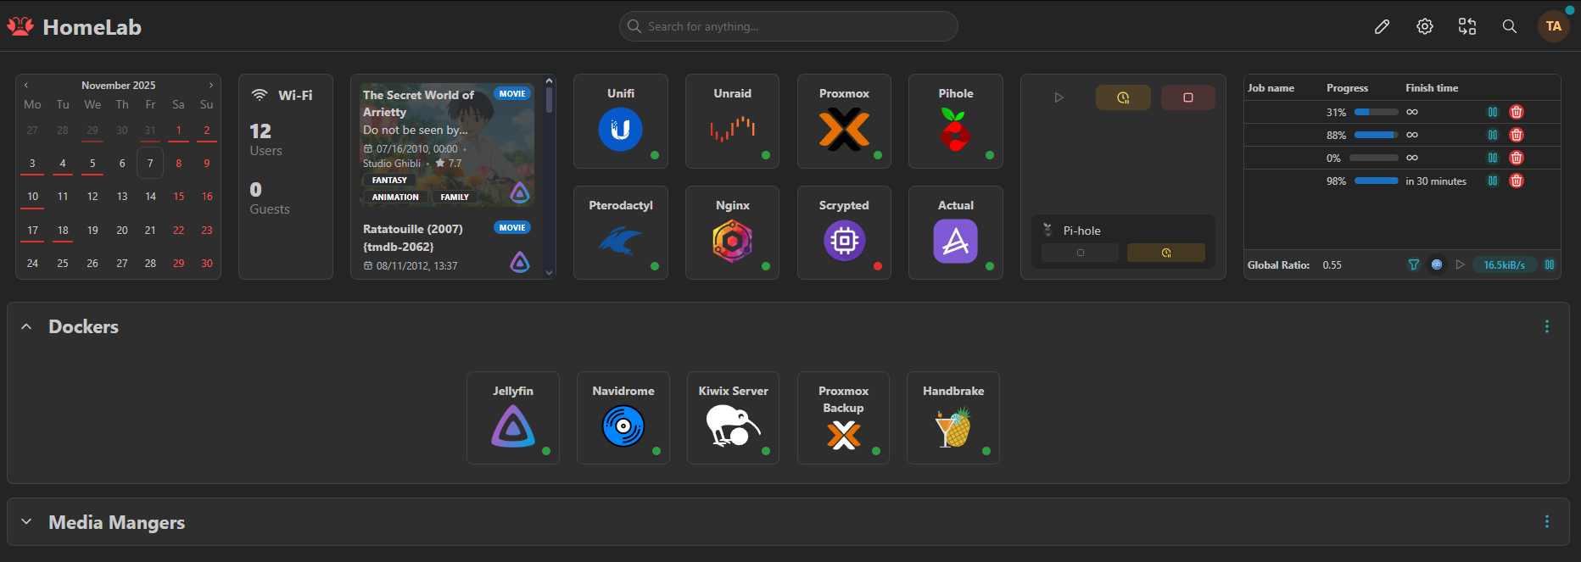Enable DNS blocking with the play button
1581x562 pixels.
pos(1059,97)
